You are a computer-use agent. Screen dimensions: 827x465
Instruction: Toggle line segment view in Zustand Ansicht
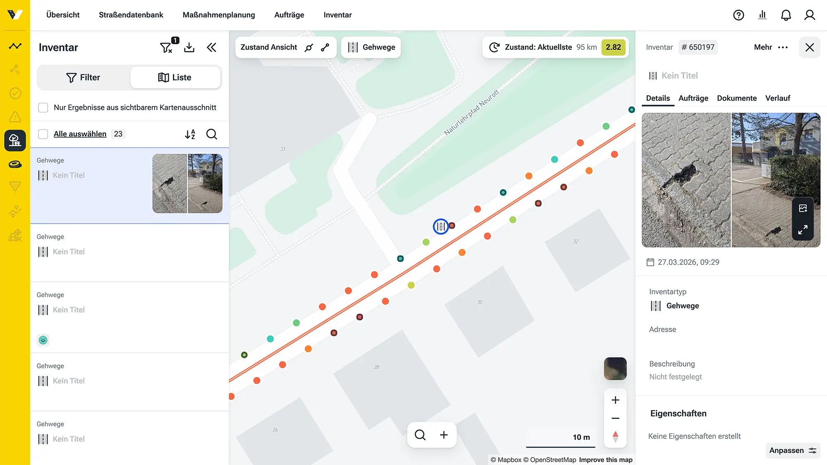tap(325, 48)
